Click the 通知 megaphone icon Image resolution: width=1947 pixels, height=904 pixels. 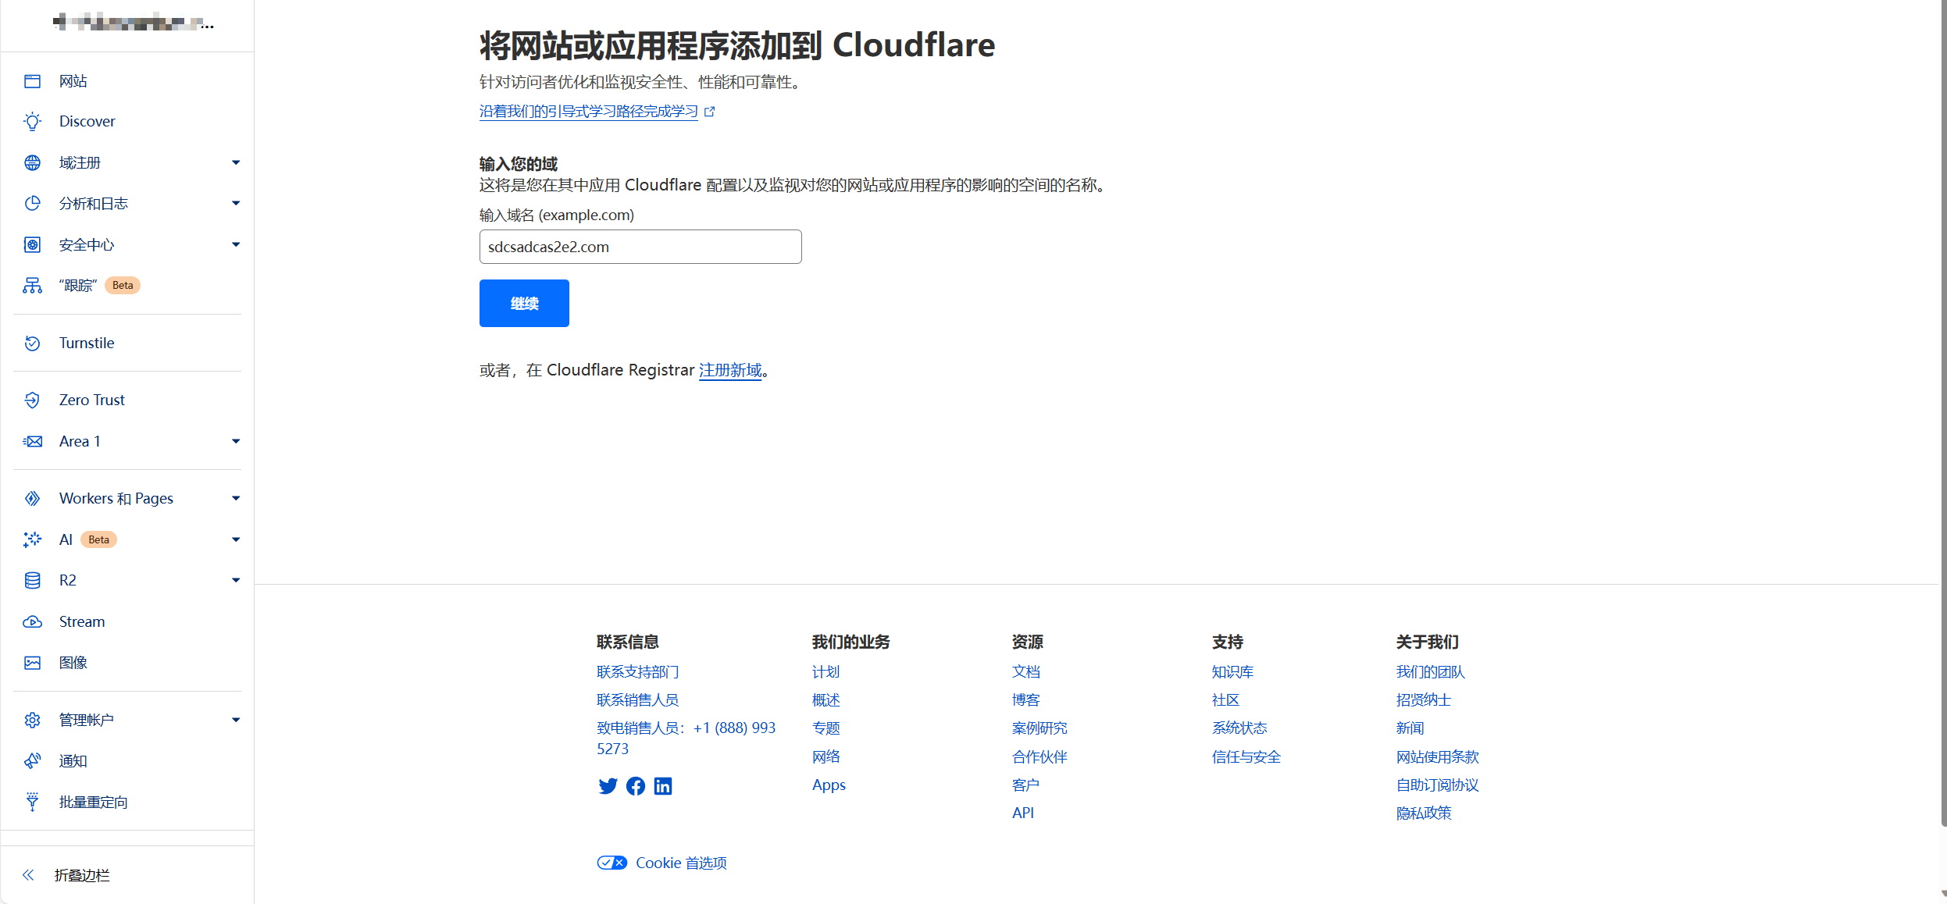(32, 761)
